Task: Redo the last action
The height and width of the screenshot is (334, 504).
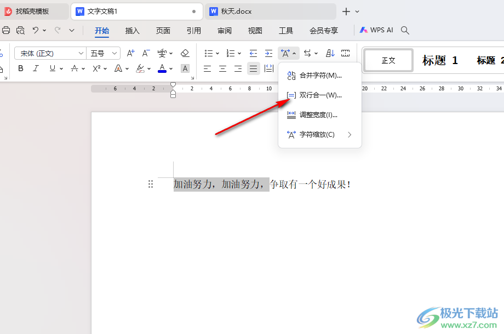Action: pyautogui.click(x=58, y=30)
